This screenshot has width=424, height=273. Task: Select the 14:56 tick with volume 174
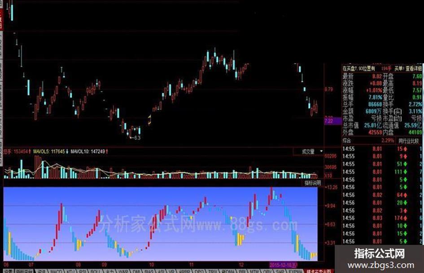(382, 218)
